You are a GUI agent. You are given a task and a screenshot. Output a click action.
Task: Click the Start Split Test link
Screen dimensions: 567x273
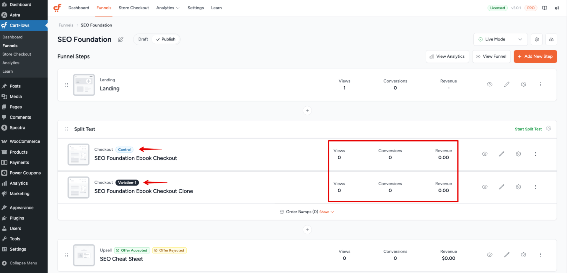coord(528,129)
